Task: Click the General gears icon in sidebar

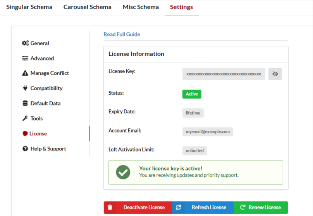Action: tap(25, 43)
